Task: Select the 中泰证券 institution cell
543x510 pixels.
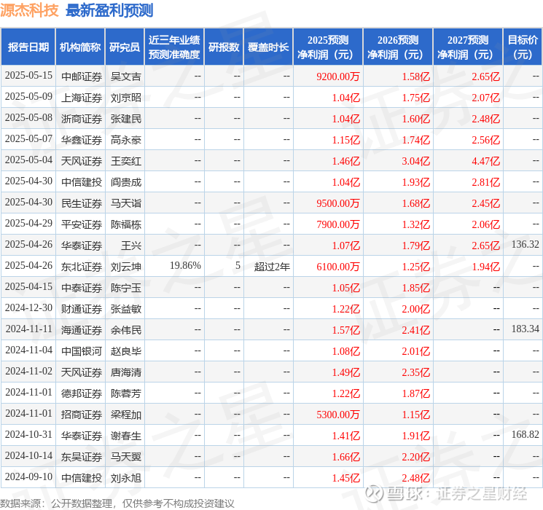Action: (82, 288)
